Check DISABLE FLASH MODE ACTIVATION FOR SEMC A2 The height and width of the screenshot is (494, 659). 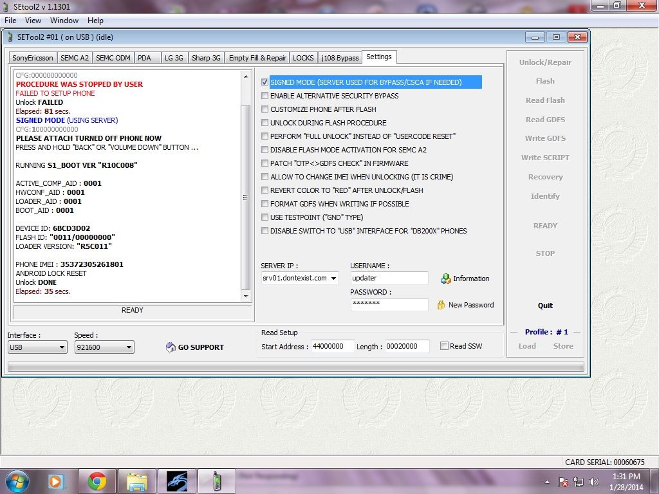(x=265, y=149)
